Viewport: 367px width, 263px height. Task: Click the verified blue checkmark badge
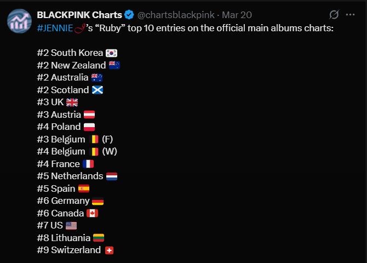(129, 15)
